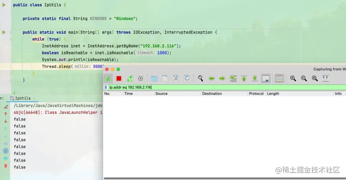This screenshot has width=346, height=180.
Task: Open display filter bookmark menu
Action: coord(106,87)
